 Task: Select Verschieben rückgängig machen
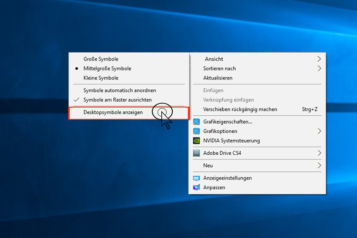[257, 109]
